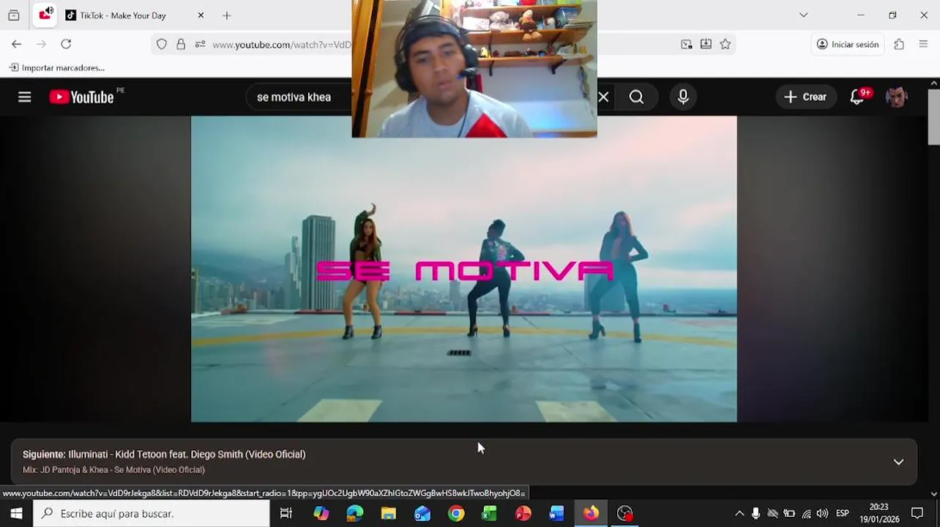940x527 pixels.
Task: Click the Windows taskbar search box
Action: [151, 513]
